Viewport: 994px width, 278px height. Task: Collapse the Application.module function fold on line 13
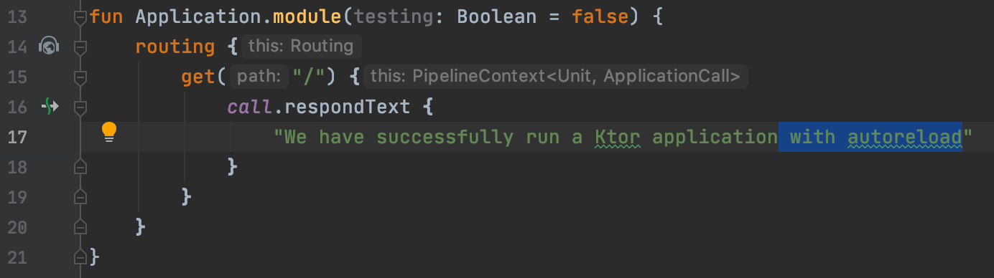click(80, 16)
